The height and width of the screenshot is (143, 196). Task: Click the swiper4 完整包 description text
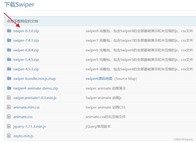(x=139, y=69)
